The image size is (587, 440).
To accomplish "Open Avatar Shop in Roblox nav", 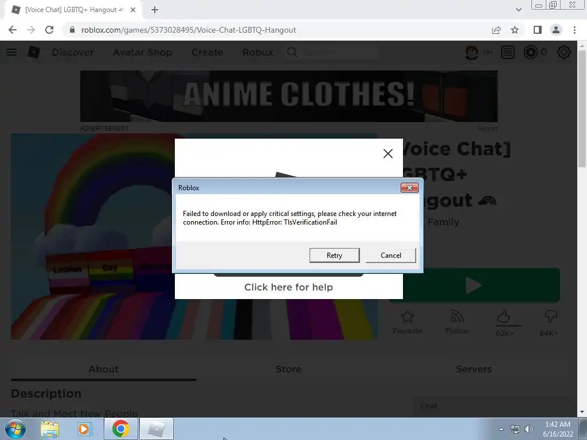I will (x=143, y=52).
